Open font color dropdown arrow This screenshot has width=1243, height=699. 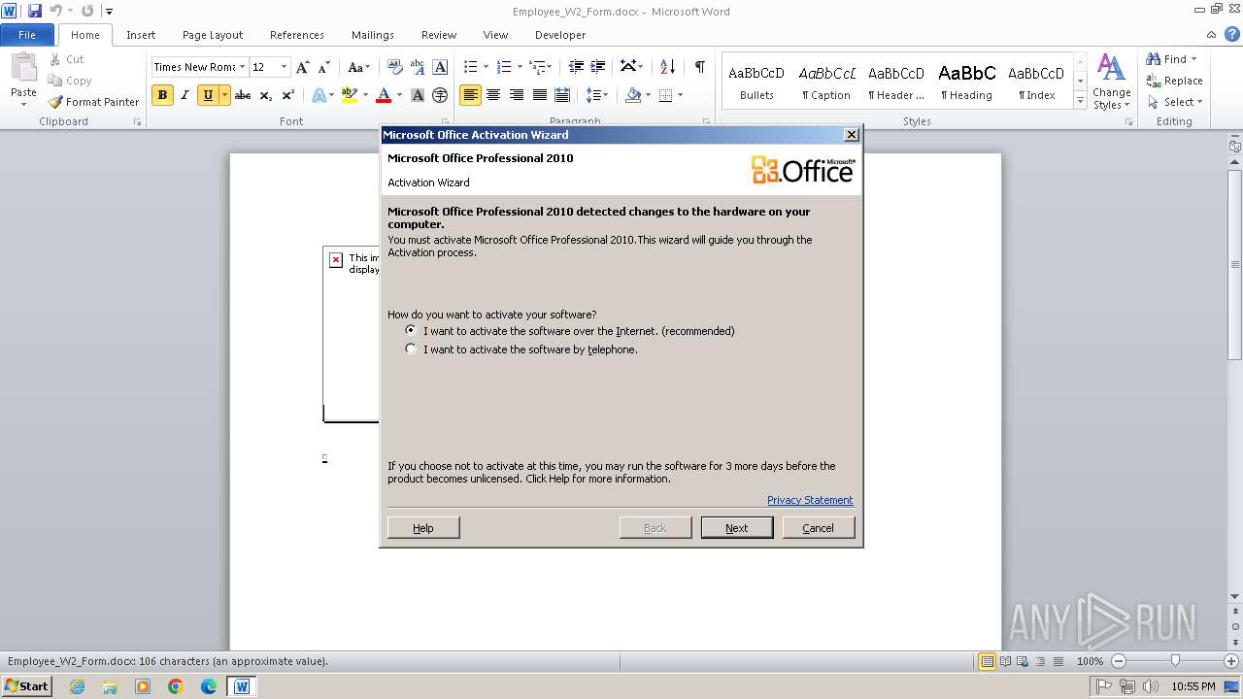(x=399, y=95)
